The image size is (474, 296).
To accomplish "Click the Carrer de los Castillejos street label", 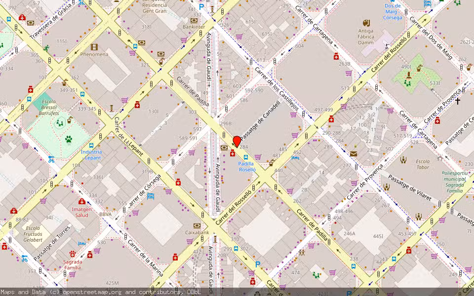I will click(277, 89).
